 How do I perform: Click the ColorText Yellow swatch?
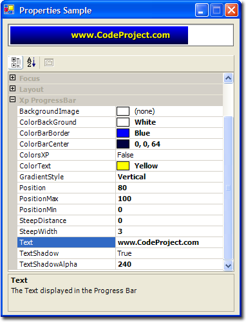coord(123,166)
